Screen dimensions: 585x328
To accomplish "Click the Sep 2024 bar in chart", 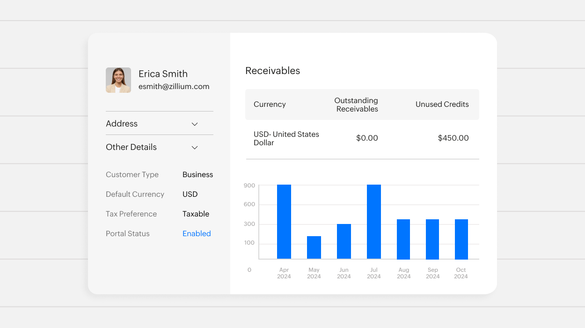I will [x=432, y=239].
